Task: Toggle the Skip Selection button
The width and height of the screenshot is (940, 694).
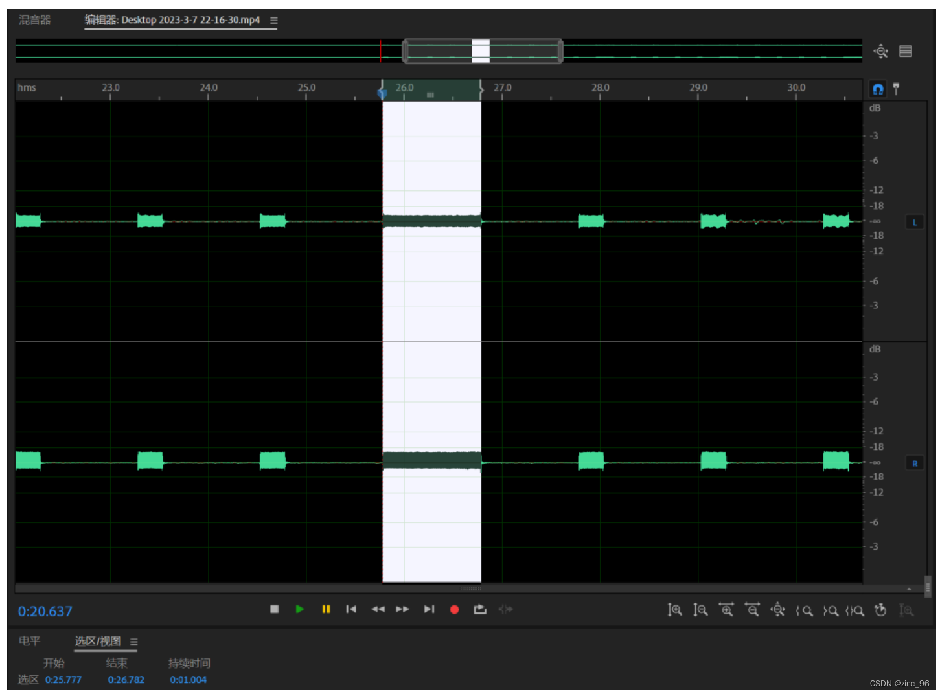Action: tap(505, 609)
